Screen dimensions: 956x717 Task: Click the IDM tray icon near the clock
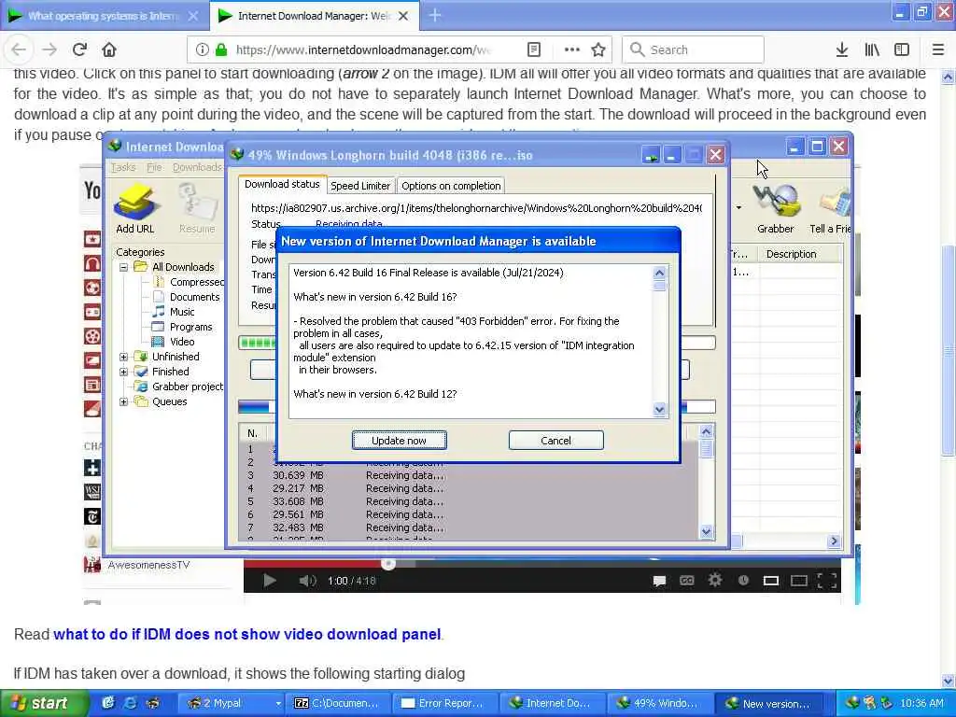coord(852,703)
